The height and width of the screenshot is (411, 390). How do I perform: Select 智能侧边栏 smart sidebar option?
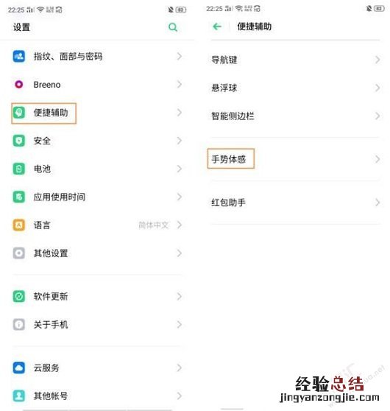tap(296, 116)
